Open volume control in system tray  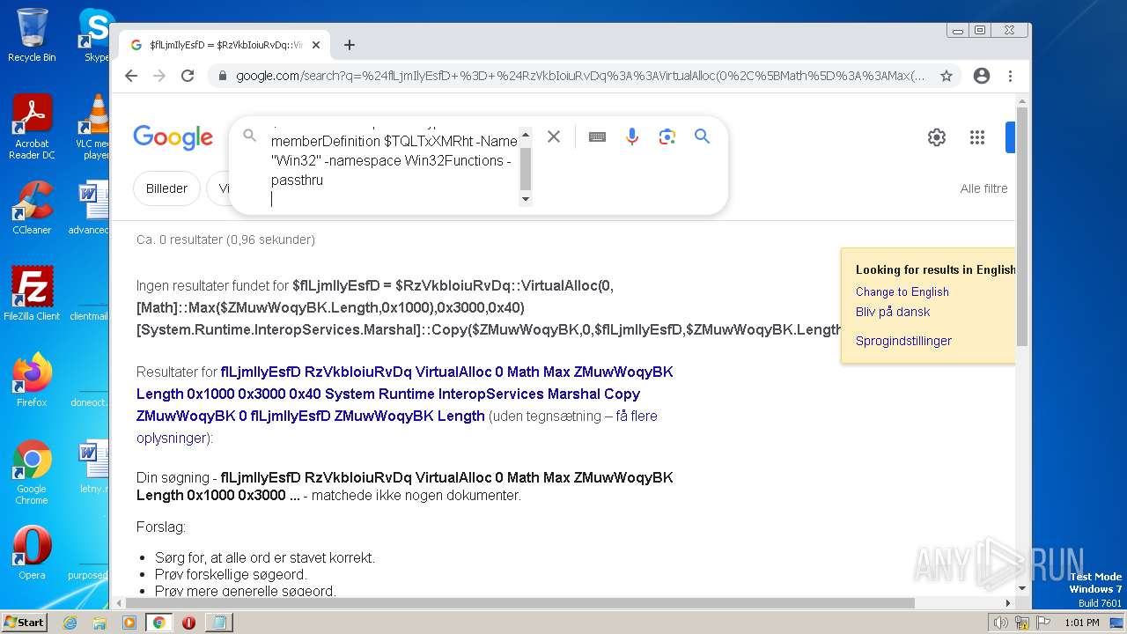(x=1001, y=623)
